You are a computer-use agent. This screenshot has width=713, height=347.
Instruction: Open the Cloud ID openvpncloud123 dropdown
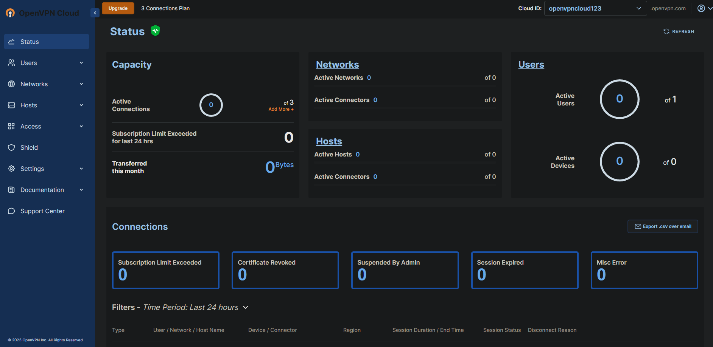(x=595, y=8)
